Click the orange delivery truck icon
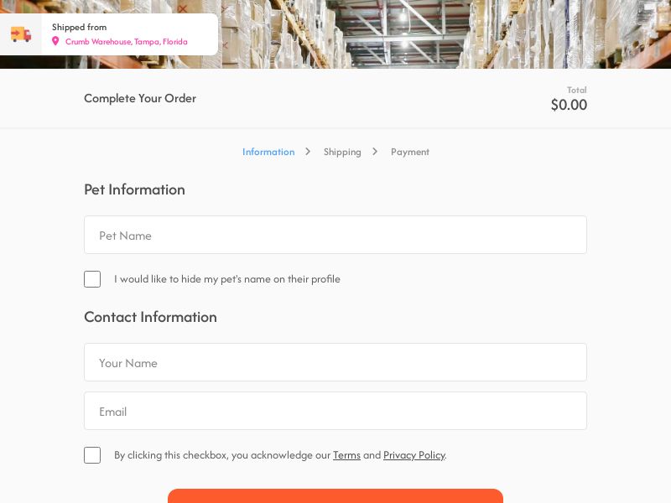The width and height of the screenshot is (671, 503). pos(21,34)
